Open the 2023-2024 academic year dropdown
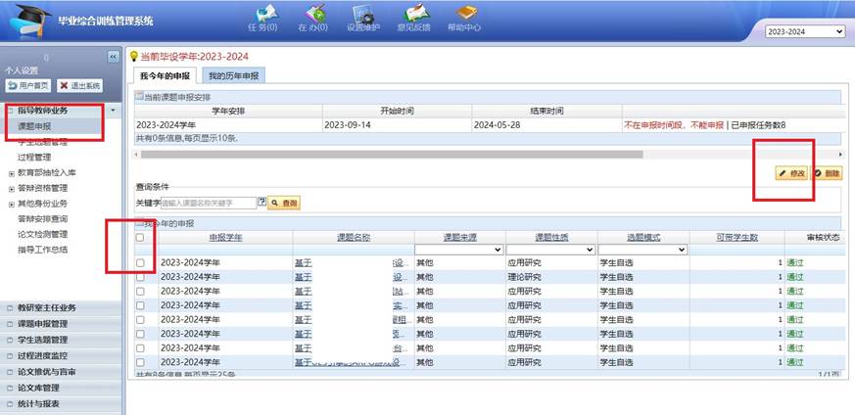855x415 pixels. click(803, 32)
